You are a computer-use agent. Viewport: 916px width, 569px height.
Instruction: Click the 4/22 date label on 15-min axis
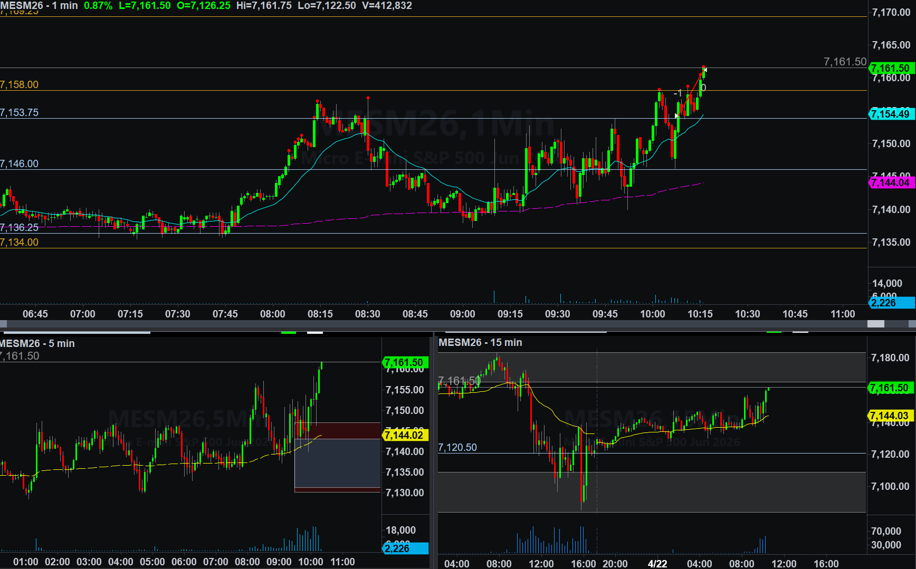pos(657,563)
